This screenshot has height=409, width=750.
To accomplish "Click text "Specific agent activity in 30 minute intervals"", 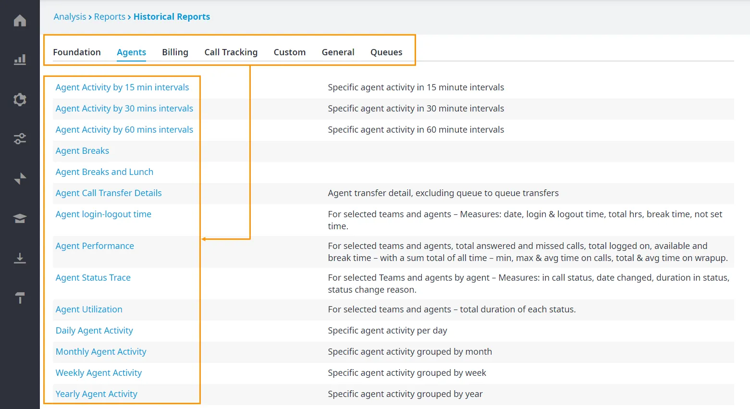I will [416, 109].
